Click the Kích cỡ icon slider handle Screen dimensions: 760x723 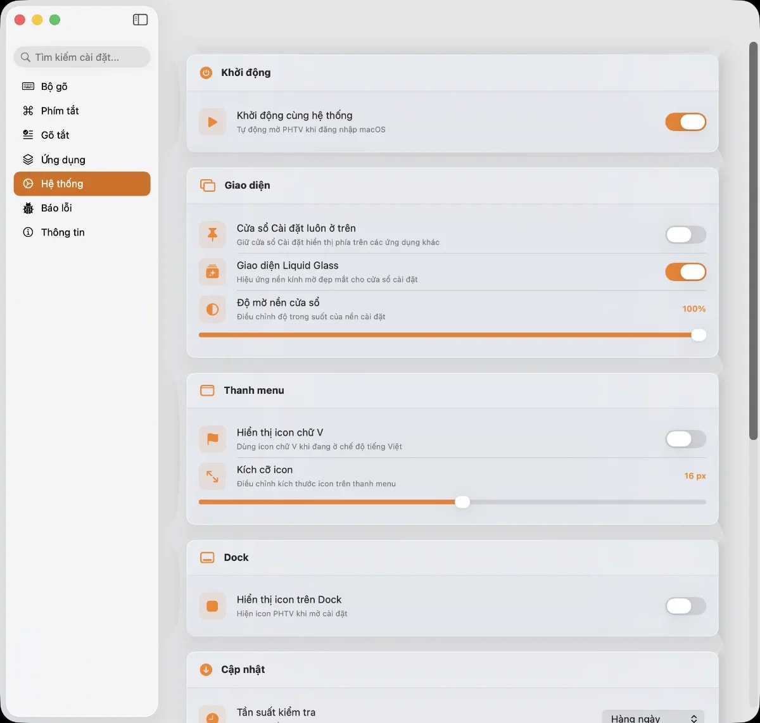tap(462, 502)
